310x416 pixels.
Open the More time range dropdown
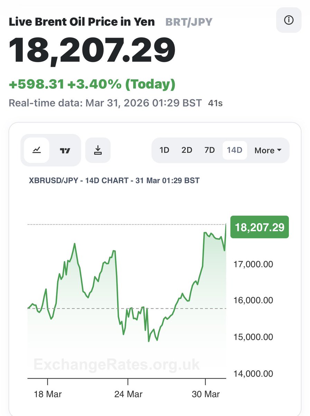[268, 150]
